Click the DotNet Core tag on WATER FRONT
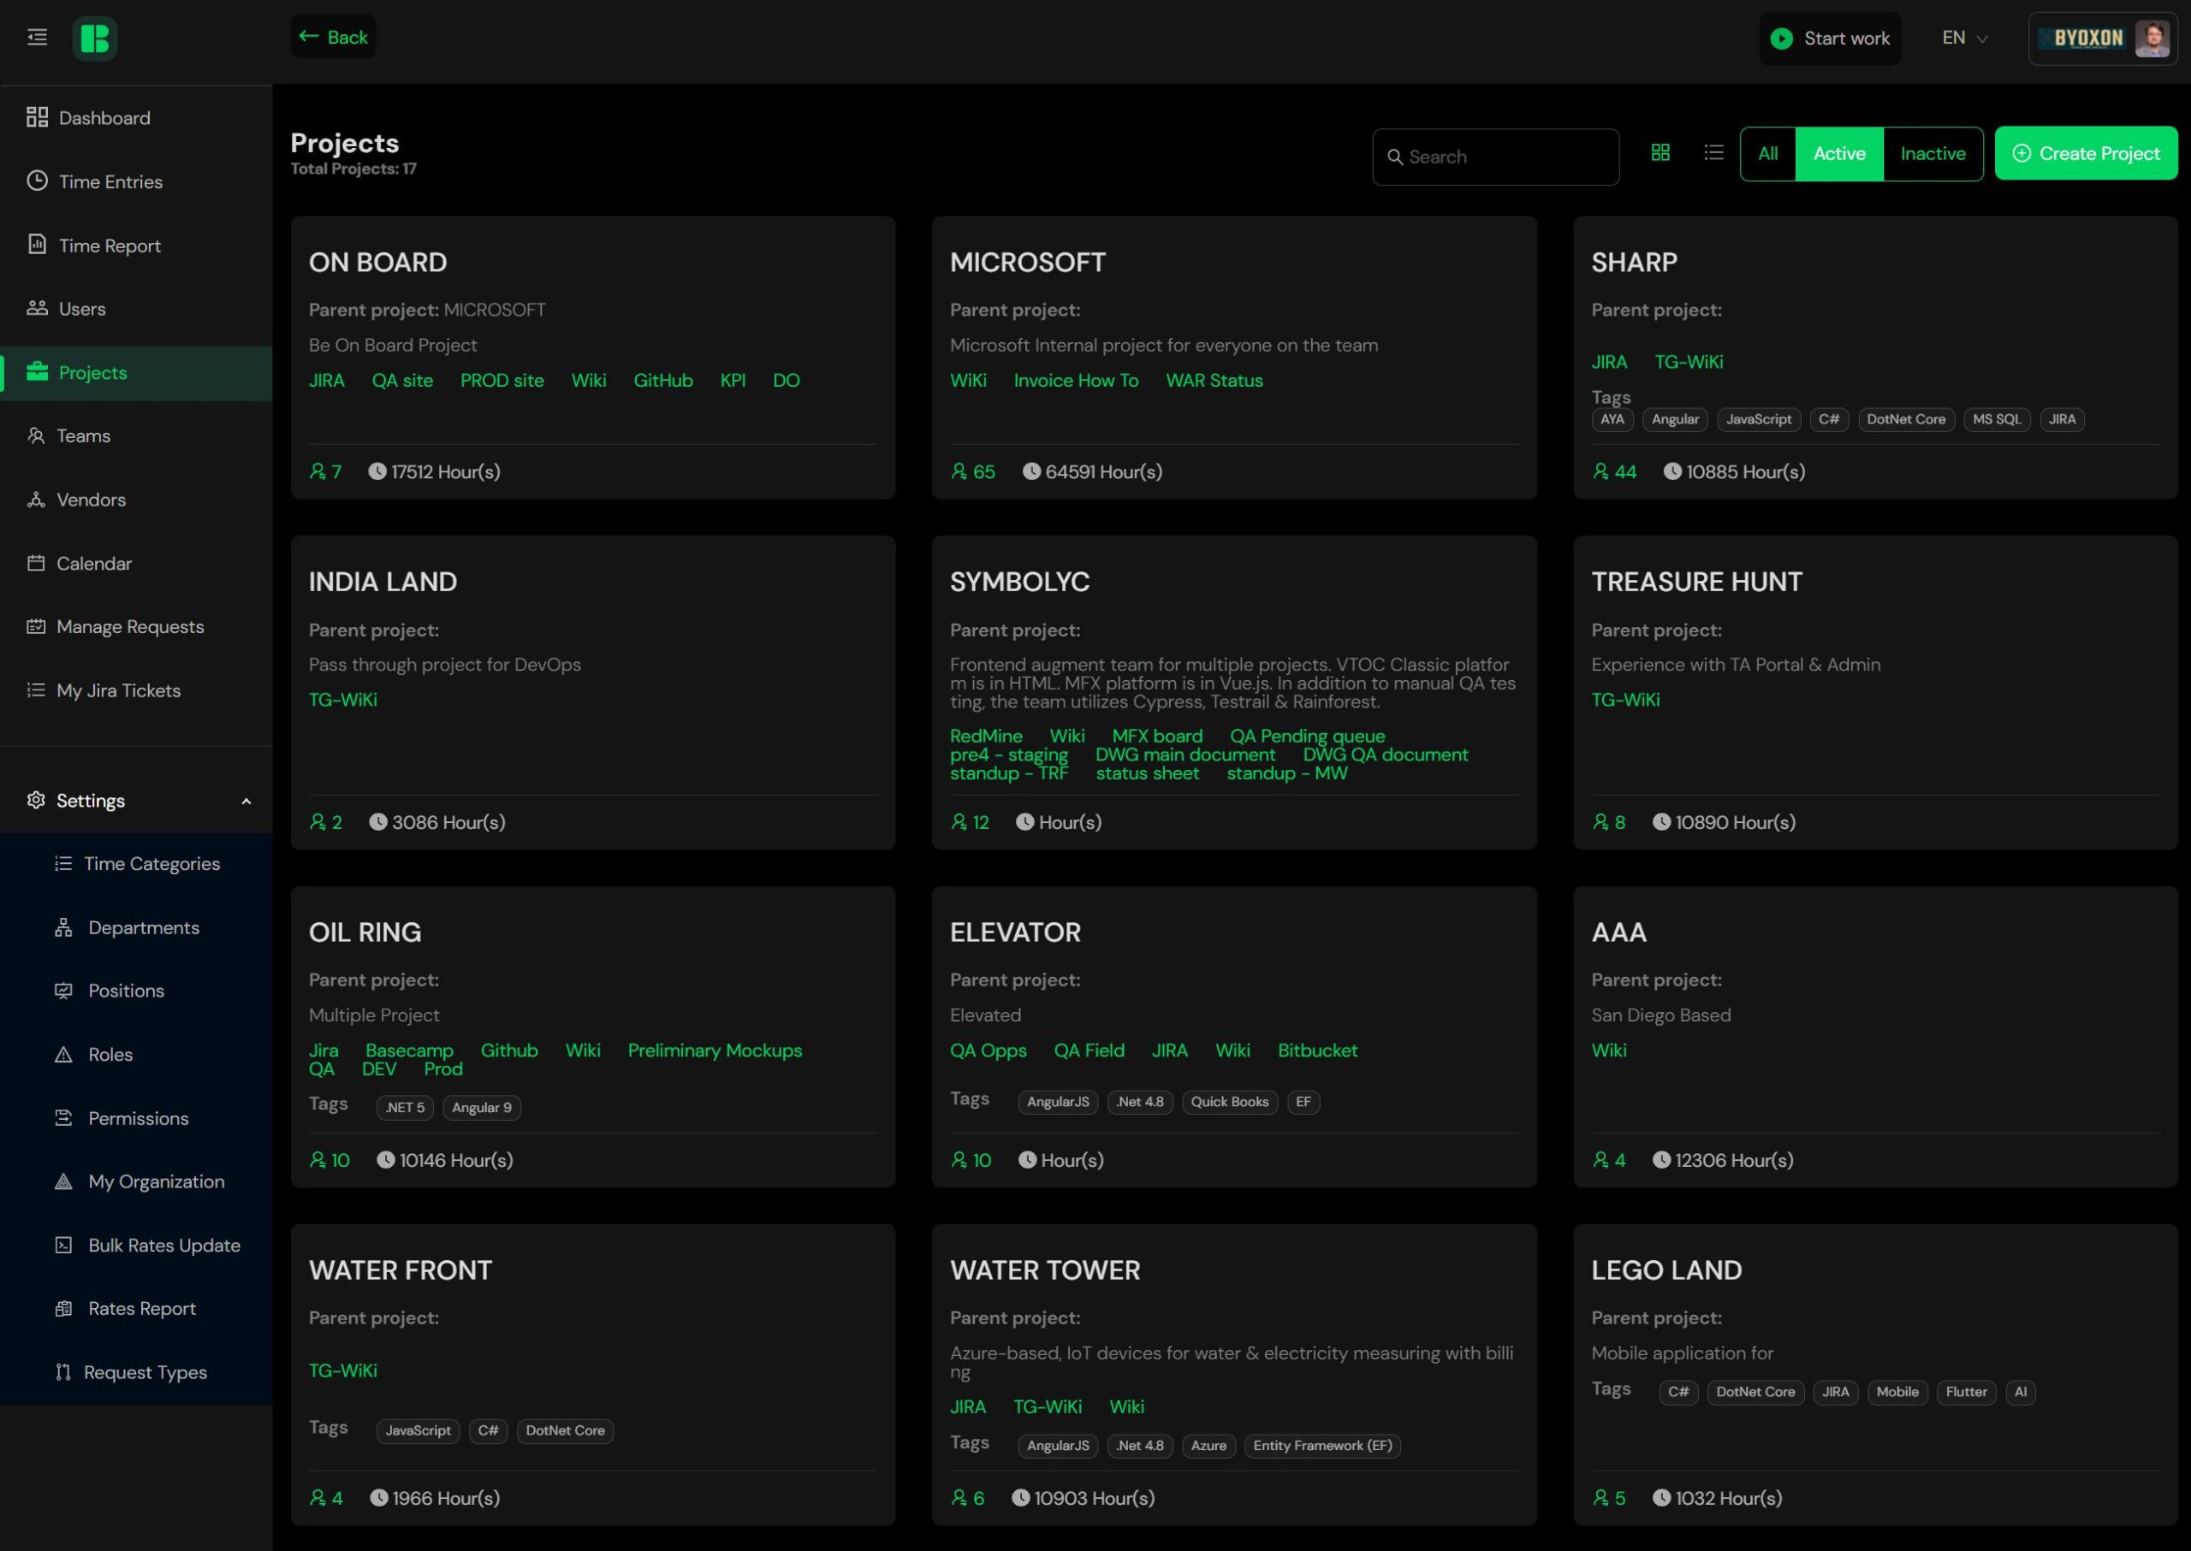This screenshot has width=2191, height=1551. pos(565,1430)
